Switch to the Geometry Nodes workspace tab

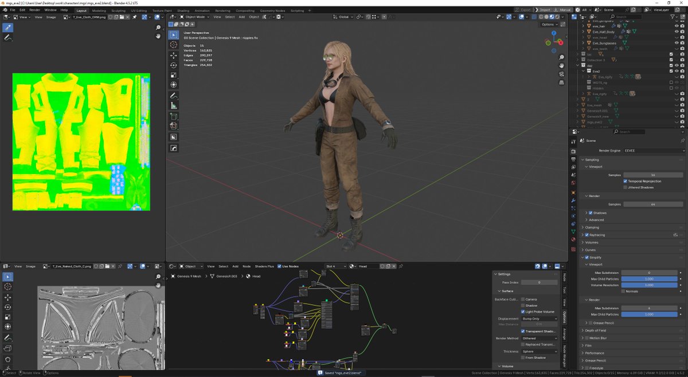[273, 10]
